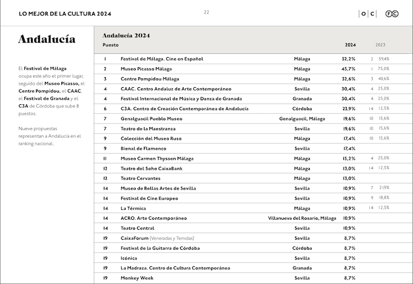Click the 45,7% value for Museo Picasso
The height and width of the screenshot is (284, 413).
(349, 69)
